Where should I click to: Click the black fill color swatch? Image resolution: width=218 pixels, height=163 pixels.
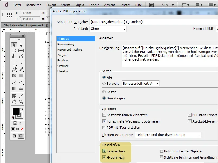(16, 112)
